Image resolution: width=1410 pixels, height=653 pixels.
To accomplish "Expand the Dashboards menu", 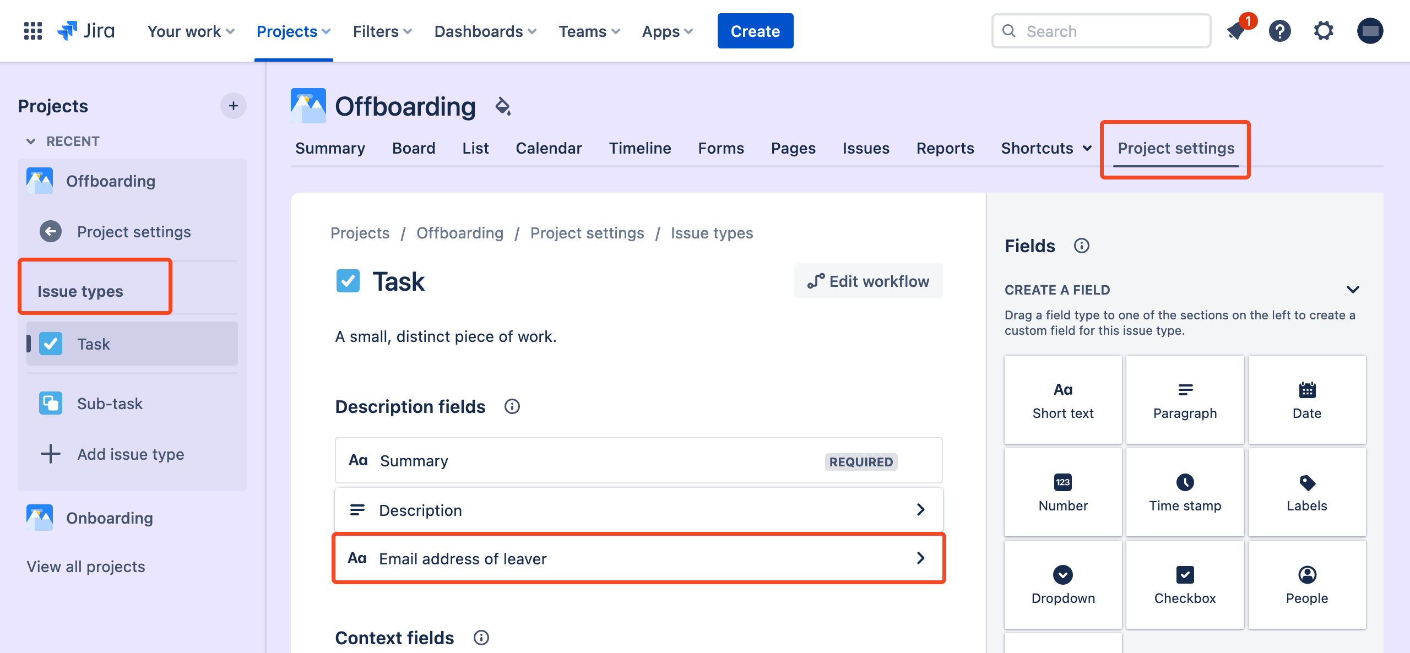I will pyautogui.click(x=485, y=31).
